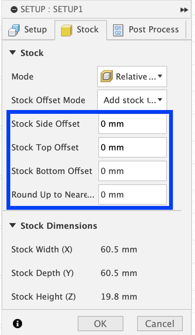Switch to the Post Process tab
The height and width of the screenshot is (335, 195).
[x=146, y=30]
